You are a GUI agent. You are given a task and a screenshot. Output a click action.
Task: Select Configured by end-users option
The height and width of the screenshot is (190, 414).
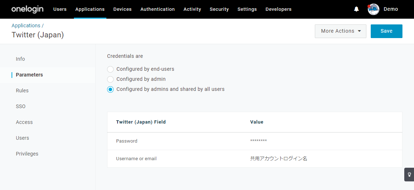(110, 69)
